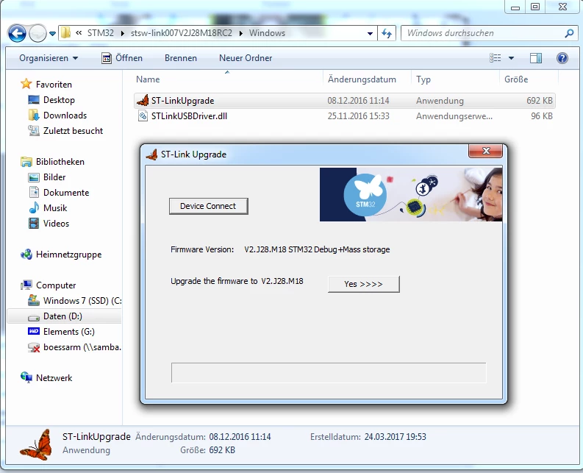Viewport: 583px width, 473px height.
Task: Open Zuletzt besucht in navigation pane
Action: click(x=74, y=131)
